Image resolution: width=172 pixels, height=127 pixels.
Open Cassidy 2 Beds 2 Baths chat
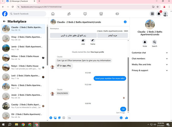(x=23, y=106)
